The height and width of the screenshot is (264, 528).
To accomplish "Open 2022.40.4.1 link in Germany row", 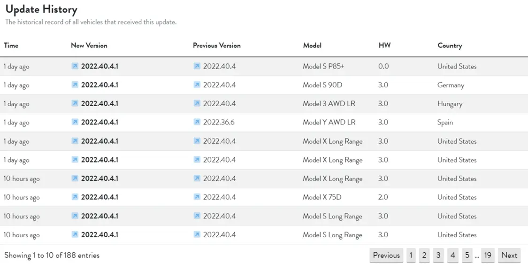I will coord(99,85).
